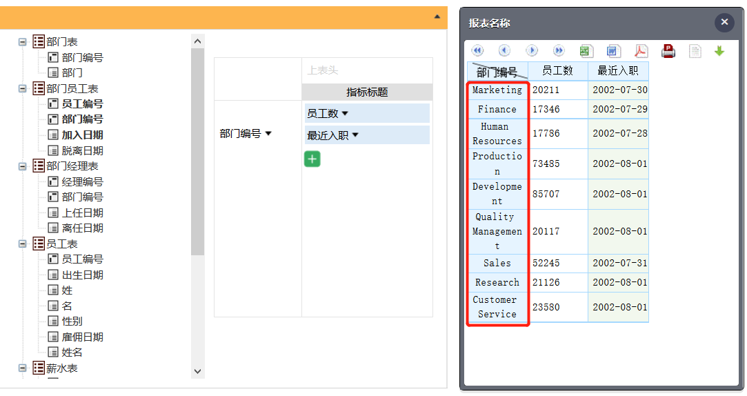The image size is (747, 396).
Task: Collapse the 员工表 tree node
Action: pos(23,244)
